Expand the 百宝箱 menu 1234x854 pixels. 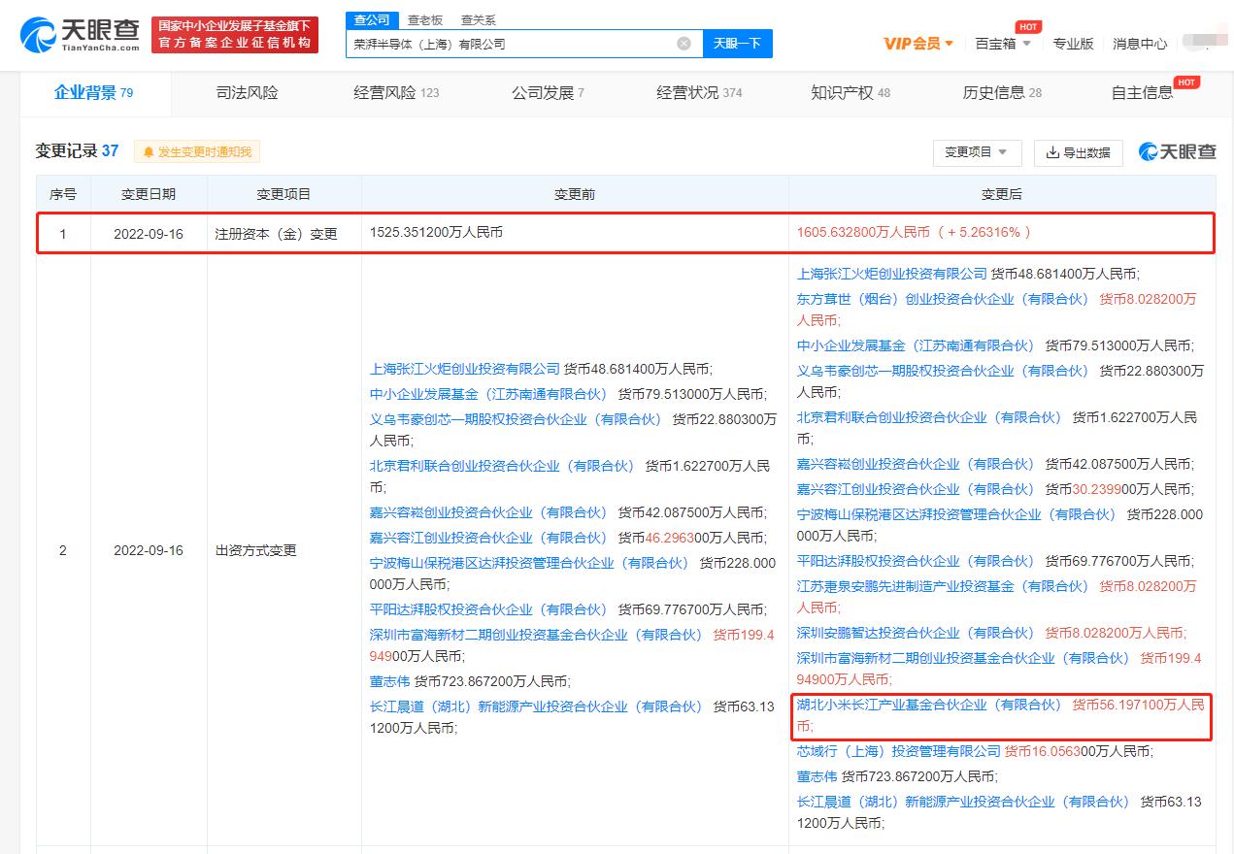[1003, 44]
